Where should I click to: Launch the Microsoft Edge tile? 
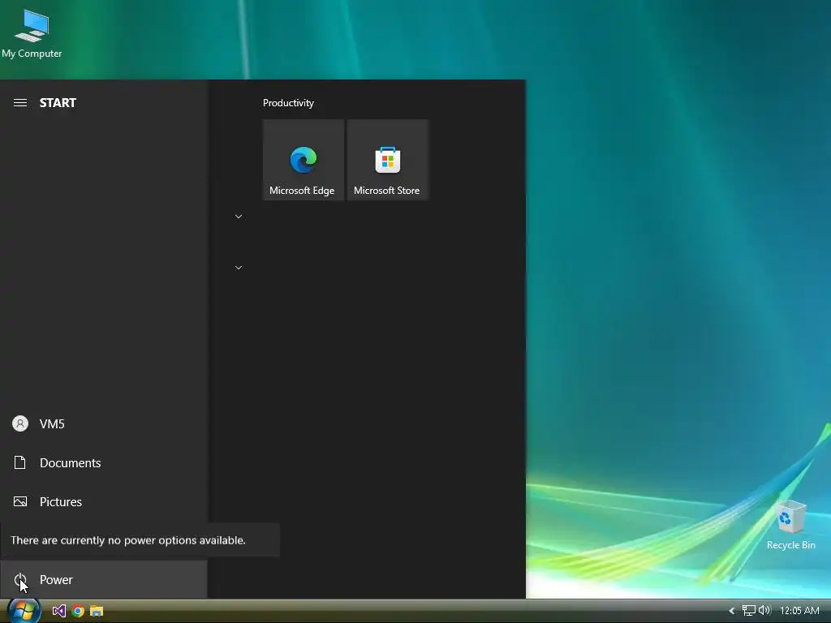coord(304,160)
